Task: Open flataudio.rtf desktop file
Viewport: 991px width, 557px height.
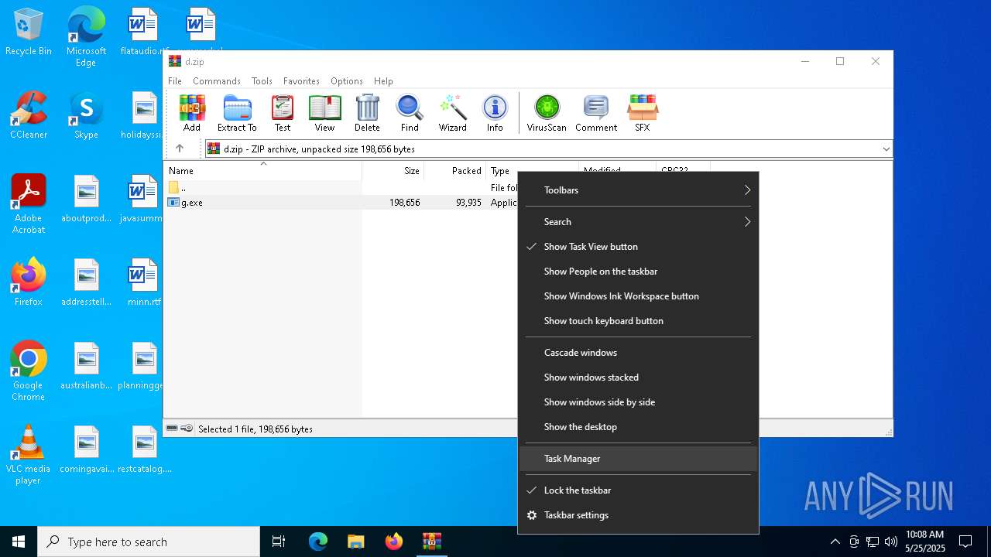Action: (144, 32)
